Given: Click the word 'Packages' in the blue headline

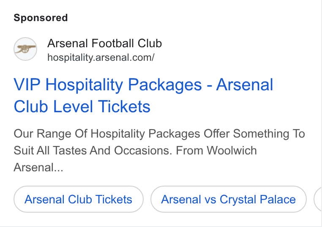Looking at the screenshot, I should click(x=165, y=84).
